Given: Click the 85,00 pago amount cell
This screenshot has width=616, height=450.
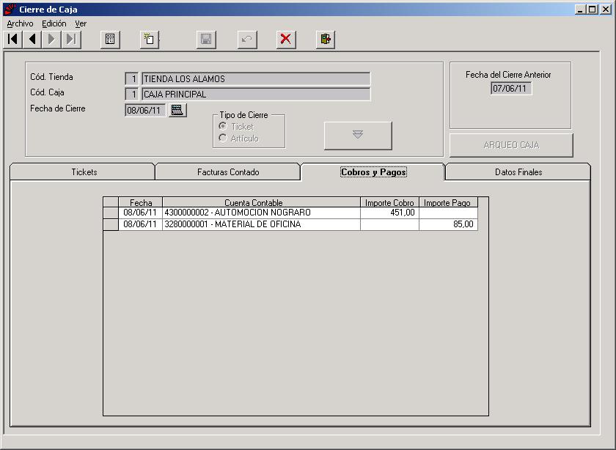Looking at the screenshot, I should (448, 224).
